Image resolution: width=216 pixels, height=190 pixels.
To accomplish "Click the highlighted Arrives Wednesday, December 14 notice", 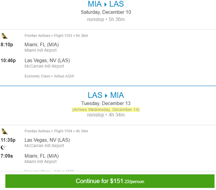I will (x=106, y=110).
